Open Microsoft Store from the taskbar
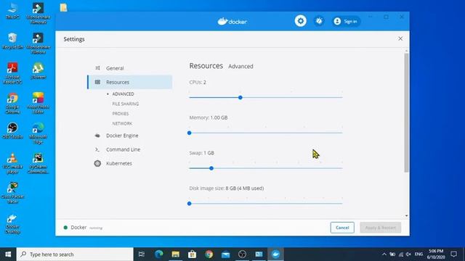The width and height of the screenshot is (465, 261). coord(192,254)
